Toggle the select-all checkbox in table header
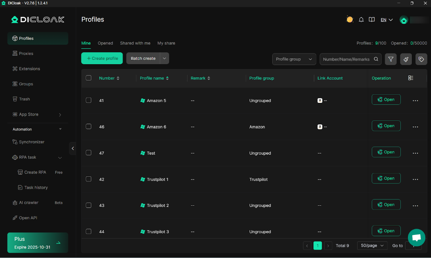431x258 pixels. click(89, 78)
